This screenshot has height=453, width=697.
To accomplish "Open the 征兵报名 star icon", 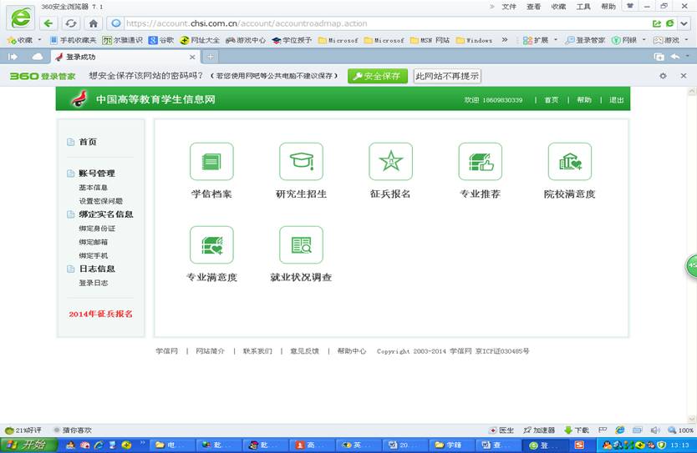I will click(390, 162).
